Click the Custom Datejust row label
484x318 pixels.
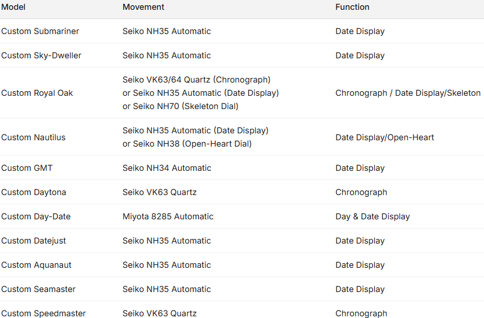point(34,241)
